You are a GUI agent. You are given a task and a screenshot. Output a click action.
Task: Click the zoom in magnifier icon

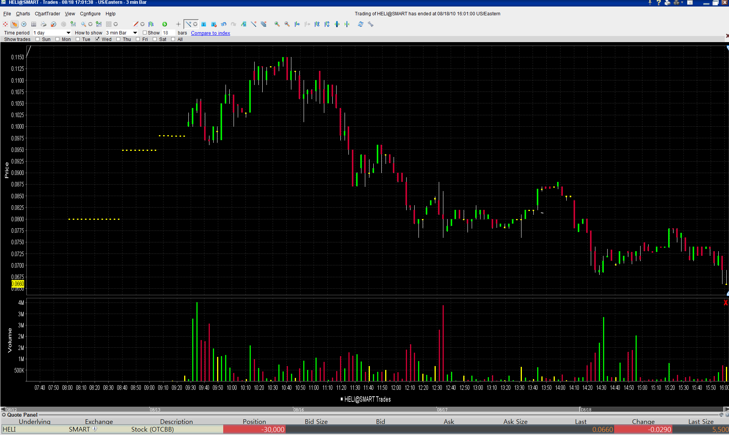pos(277,24)
